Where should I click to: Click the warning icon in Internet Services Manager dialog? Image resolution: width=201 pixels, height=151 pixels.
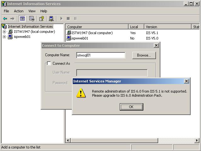click(81, 93)
